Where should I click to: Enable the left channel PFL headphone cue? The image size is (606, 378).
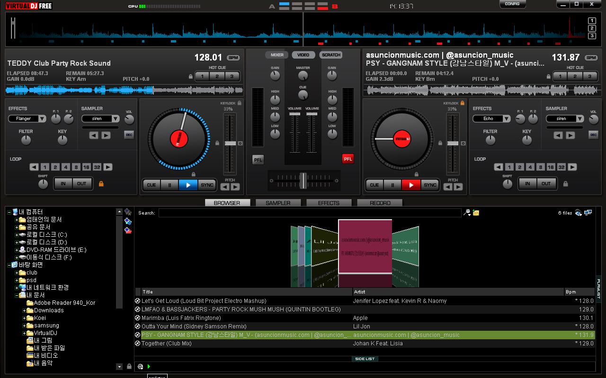(x=258, y=160)
